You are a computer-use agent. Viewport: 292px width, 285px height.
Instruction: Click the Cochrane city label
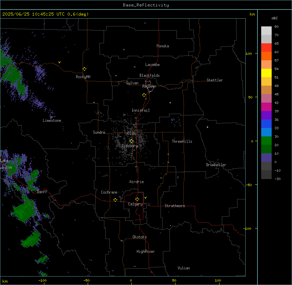click(x=109, y=192)
